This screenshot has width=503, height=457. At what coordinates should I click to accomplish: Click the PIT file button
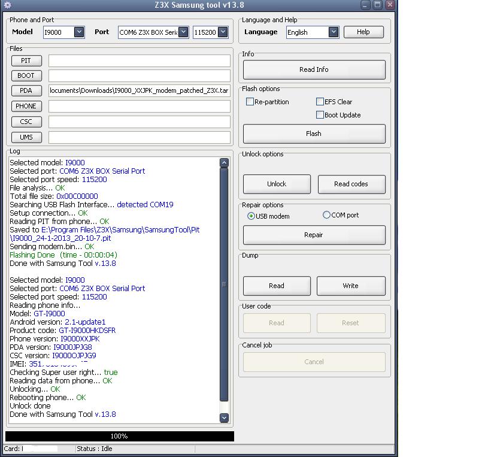click(x=26, y=60)
